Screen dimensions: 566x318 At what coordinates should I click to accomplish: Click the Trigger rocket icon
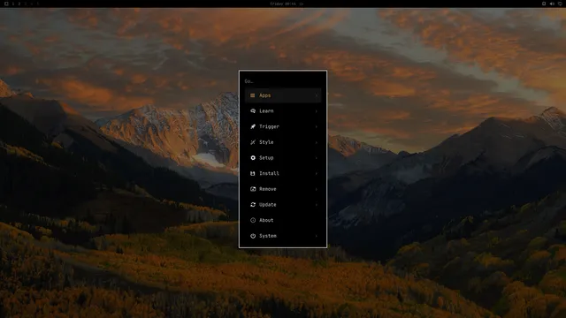click(253, 126)
